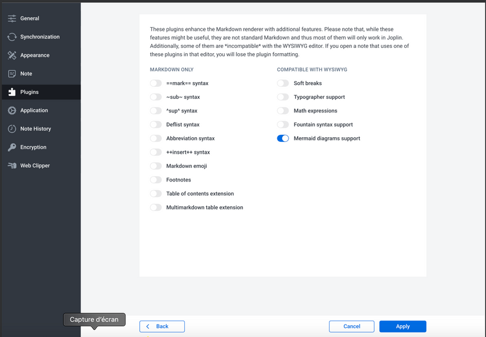Image resolution: width=486 pixels, height=337 pixels.
Task: Toggle Markdown emoji plugin on
Action: coord(156,166)
